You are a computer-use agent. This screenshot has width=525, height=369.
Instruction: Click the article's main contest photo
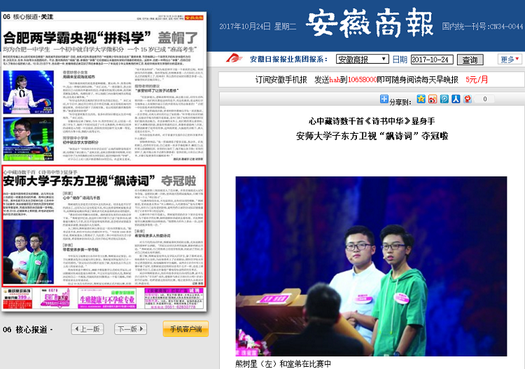(370, 267)
